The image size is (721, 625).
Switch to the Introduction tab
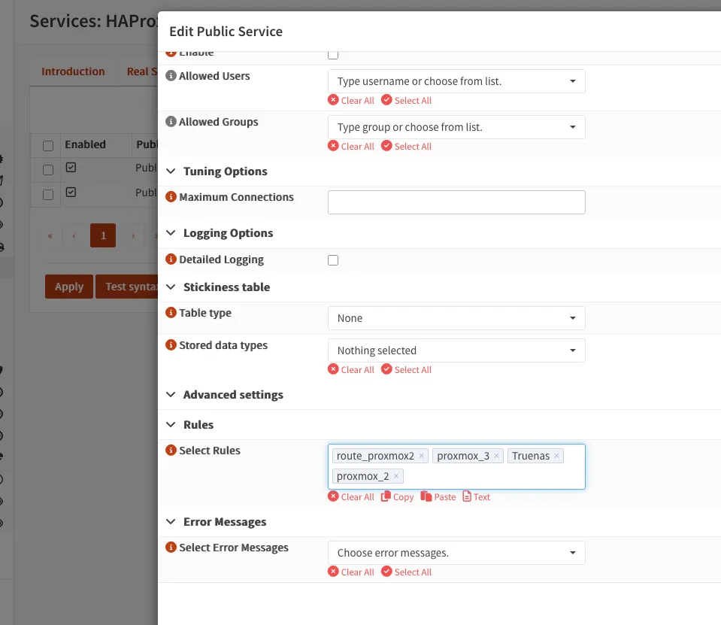coord(73,71)
